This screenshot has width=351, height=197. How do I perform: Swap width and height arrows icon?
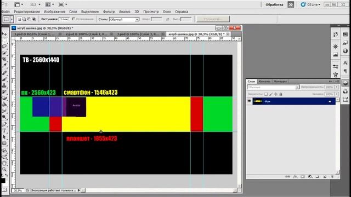click(x=167, y=20)
